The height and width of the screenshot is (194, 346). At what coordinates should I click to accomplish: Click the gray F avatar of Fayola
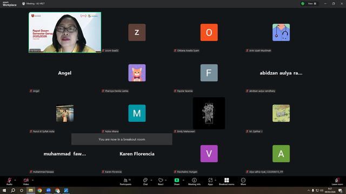click(209, 73)
